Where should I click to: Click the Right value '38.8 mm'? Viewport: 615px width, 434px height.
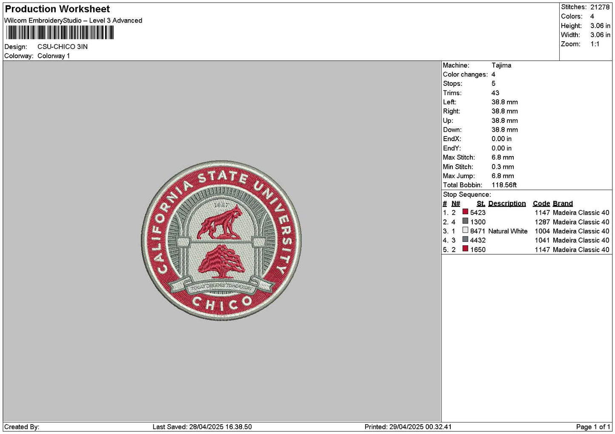pos(505,111)
